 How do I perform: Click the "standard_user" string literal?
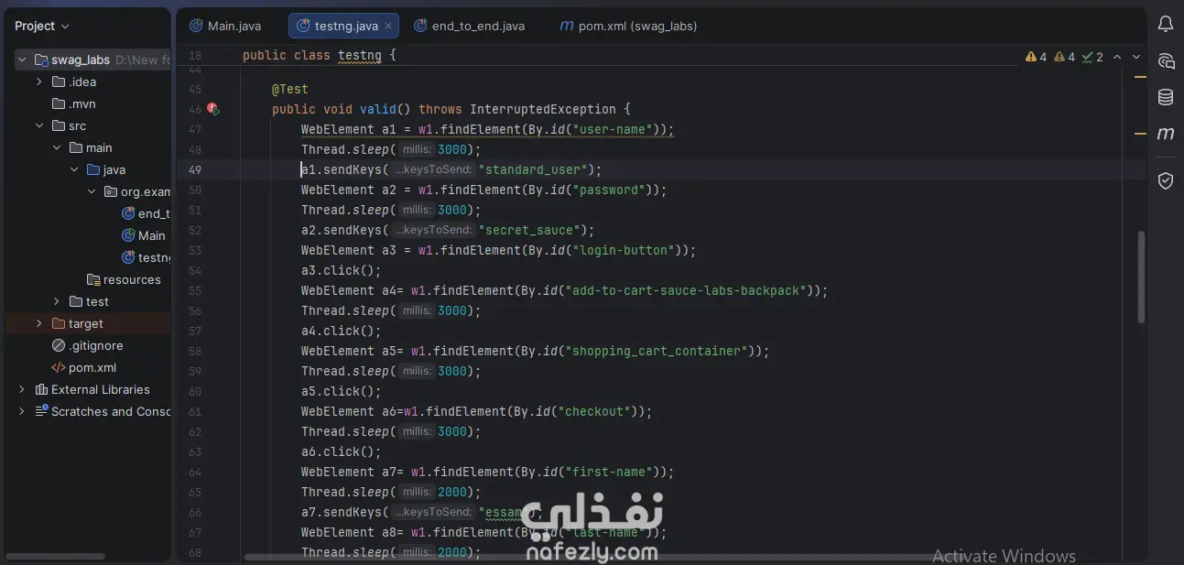[533, 169]
